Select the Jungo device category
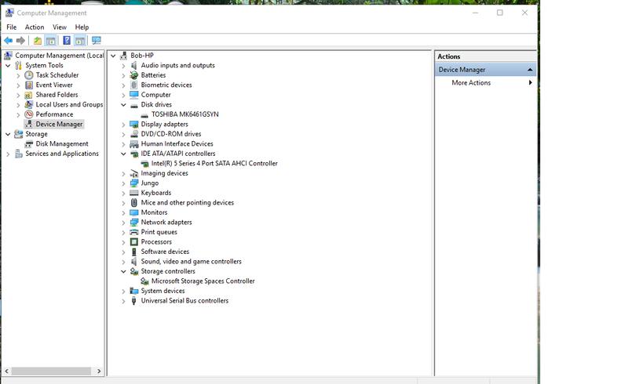Viewport: 628px width, 384px height. pos(150,183)
